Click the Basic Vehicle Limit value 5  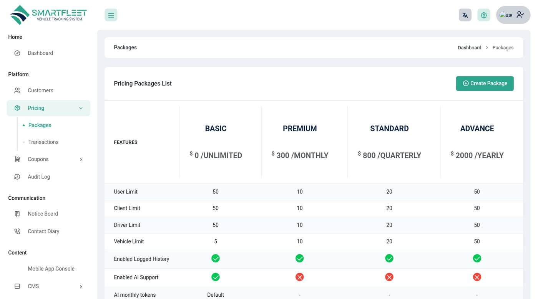coord(216,241)
